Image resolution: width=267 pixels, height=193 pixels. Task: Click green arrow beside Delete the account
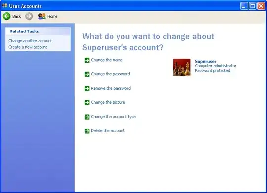(87, 131)
